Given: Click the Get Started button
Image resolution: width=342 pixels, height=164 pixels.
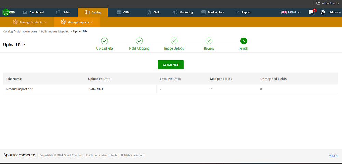Looking at the screenshot, I should click(x=171, y=65).
